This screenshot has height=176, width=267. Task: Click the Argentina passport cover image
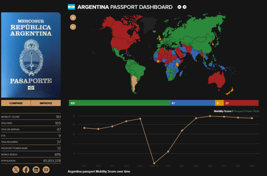(31, 55)
